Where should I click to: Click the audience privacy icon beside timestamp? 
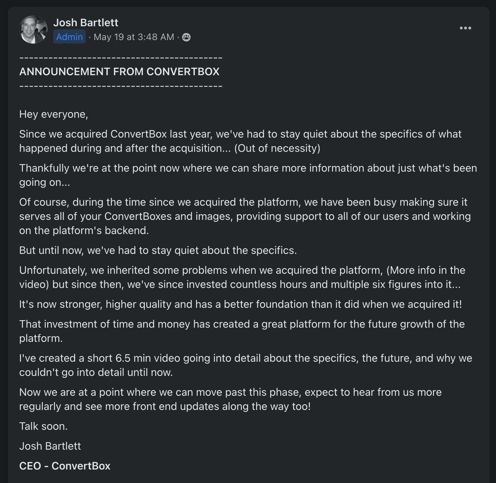[186, 37]
